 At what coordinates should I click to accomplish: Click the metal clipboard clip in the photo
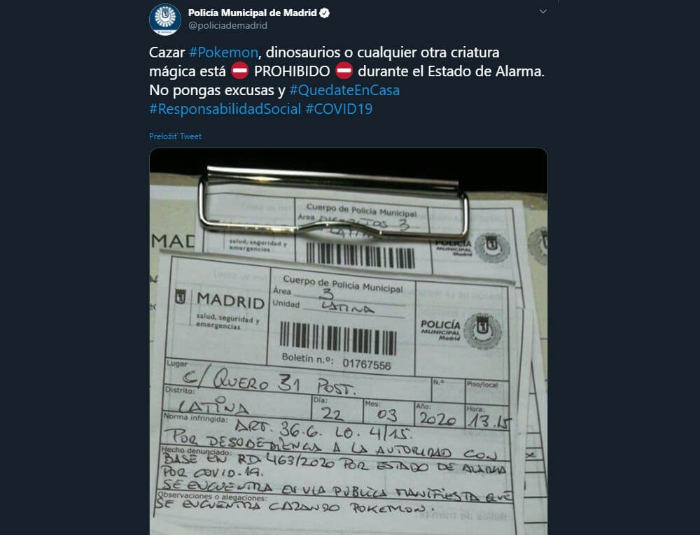tap(332, 201)
